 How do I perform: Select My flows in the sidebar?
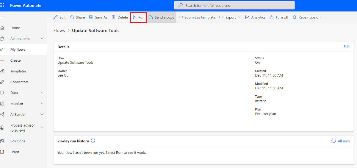click(18, 49)
